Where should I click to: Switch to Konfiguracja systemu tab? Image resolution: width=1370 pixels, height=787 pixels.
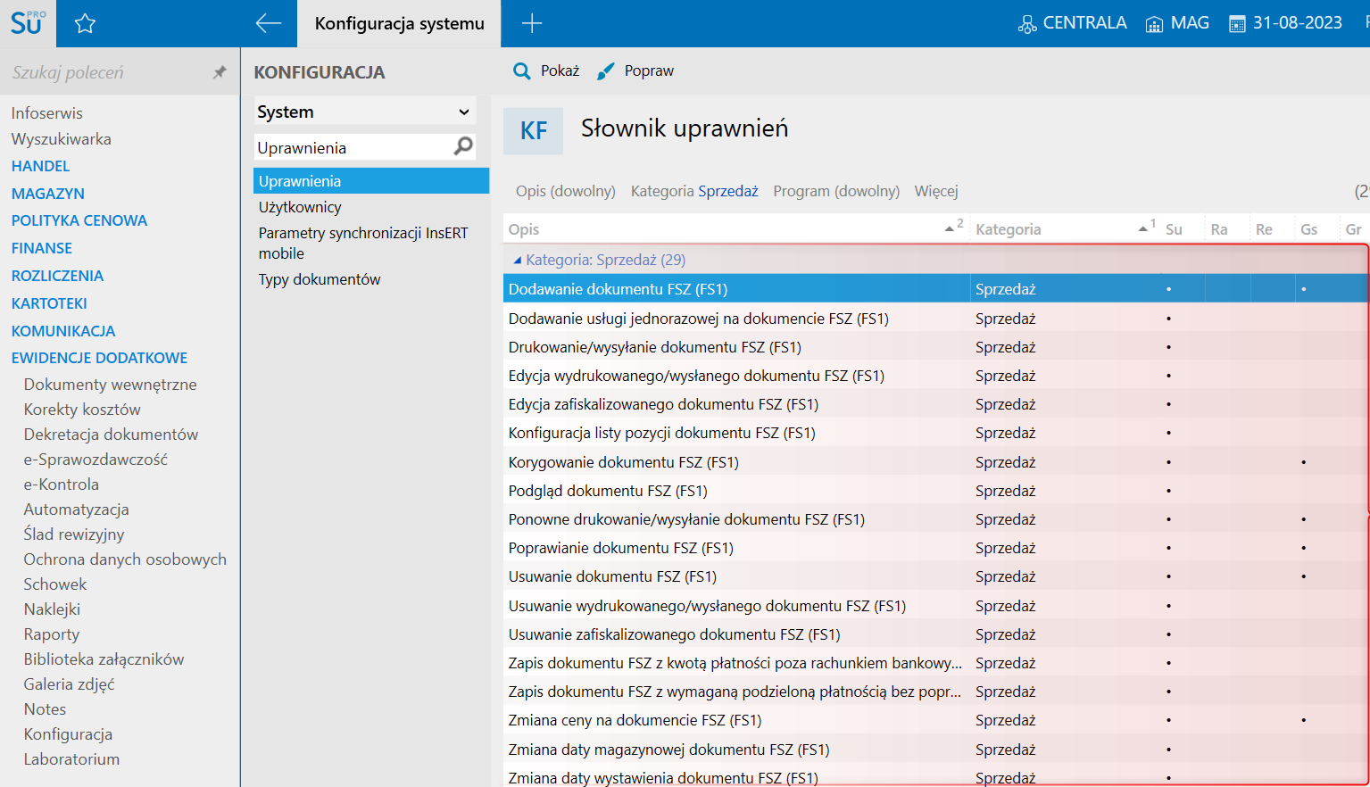tap(399, 24)
